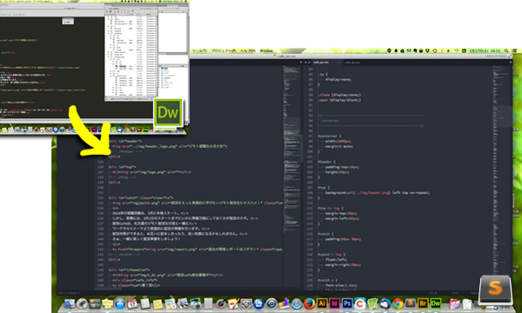Launch Adobe InDesign from the dock
Image resolution: width=522 pixels, height=313 pixels.
click(334, 303)
